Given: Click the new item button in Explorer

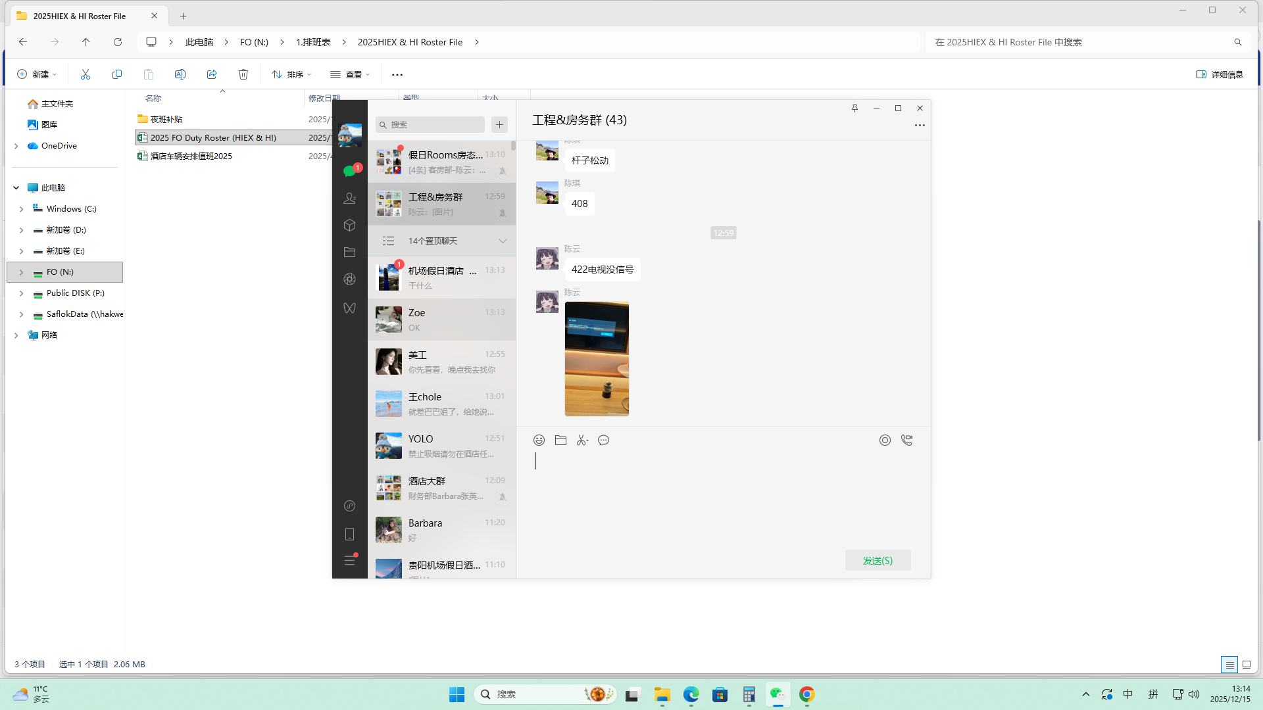Looking at the screenshot, I should coord(37,74).
